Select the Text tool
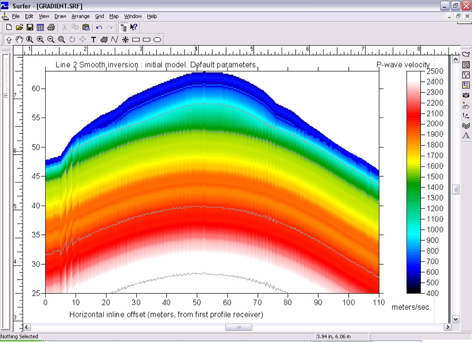This screenshot has height=342, width=472. tap(93, 39)
